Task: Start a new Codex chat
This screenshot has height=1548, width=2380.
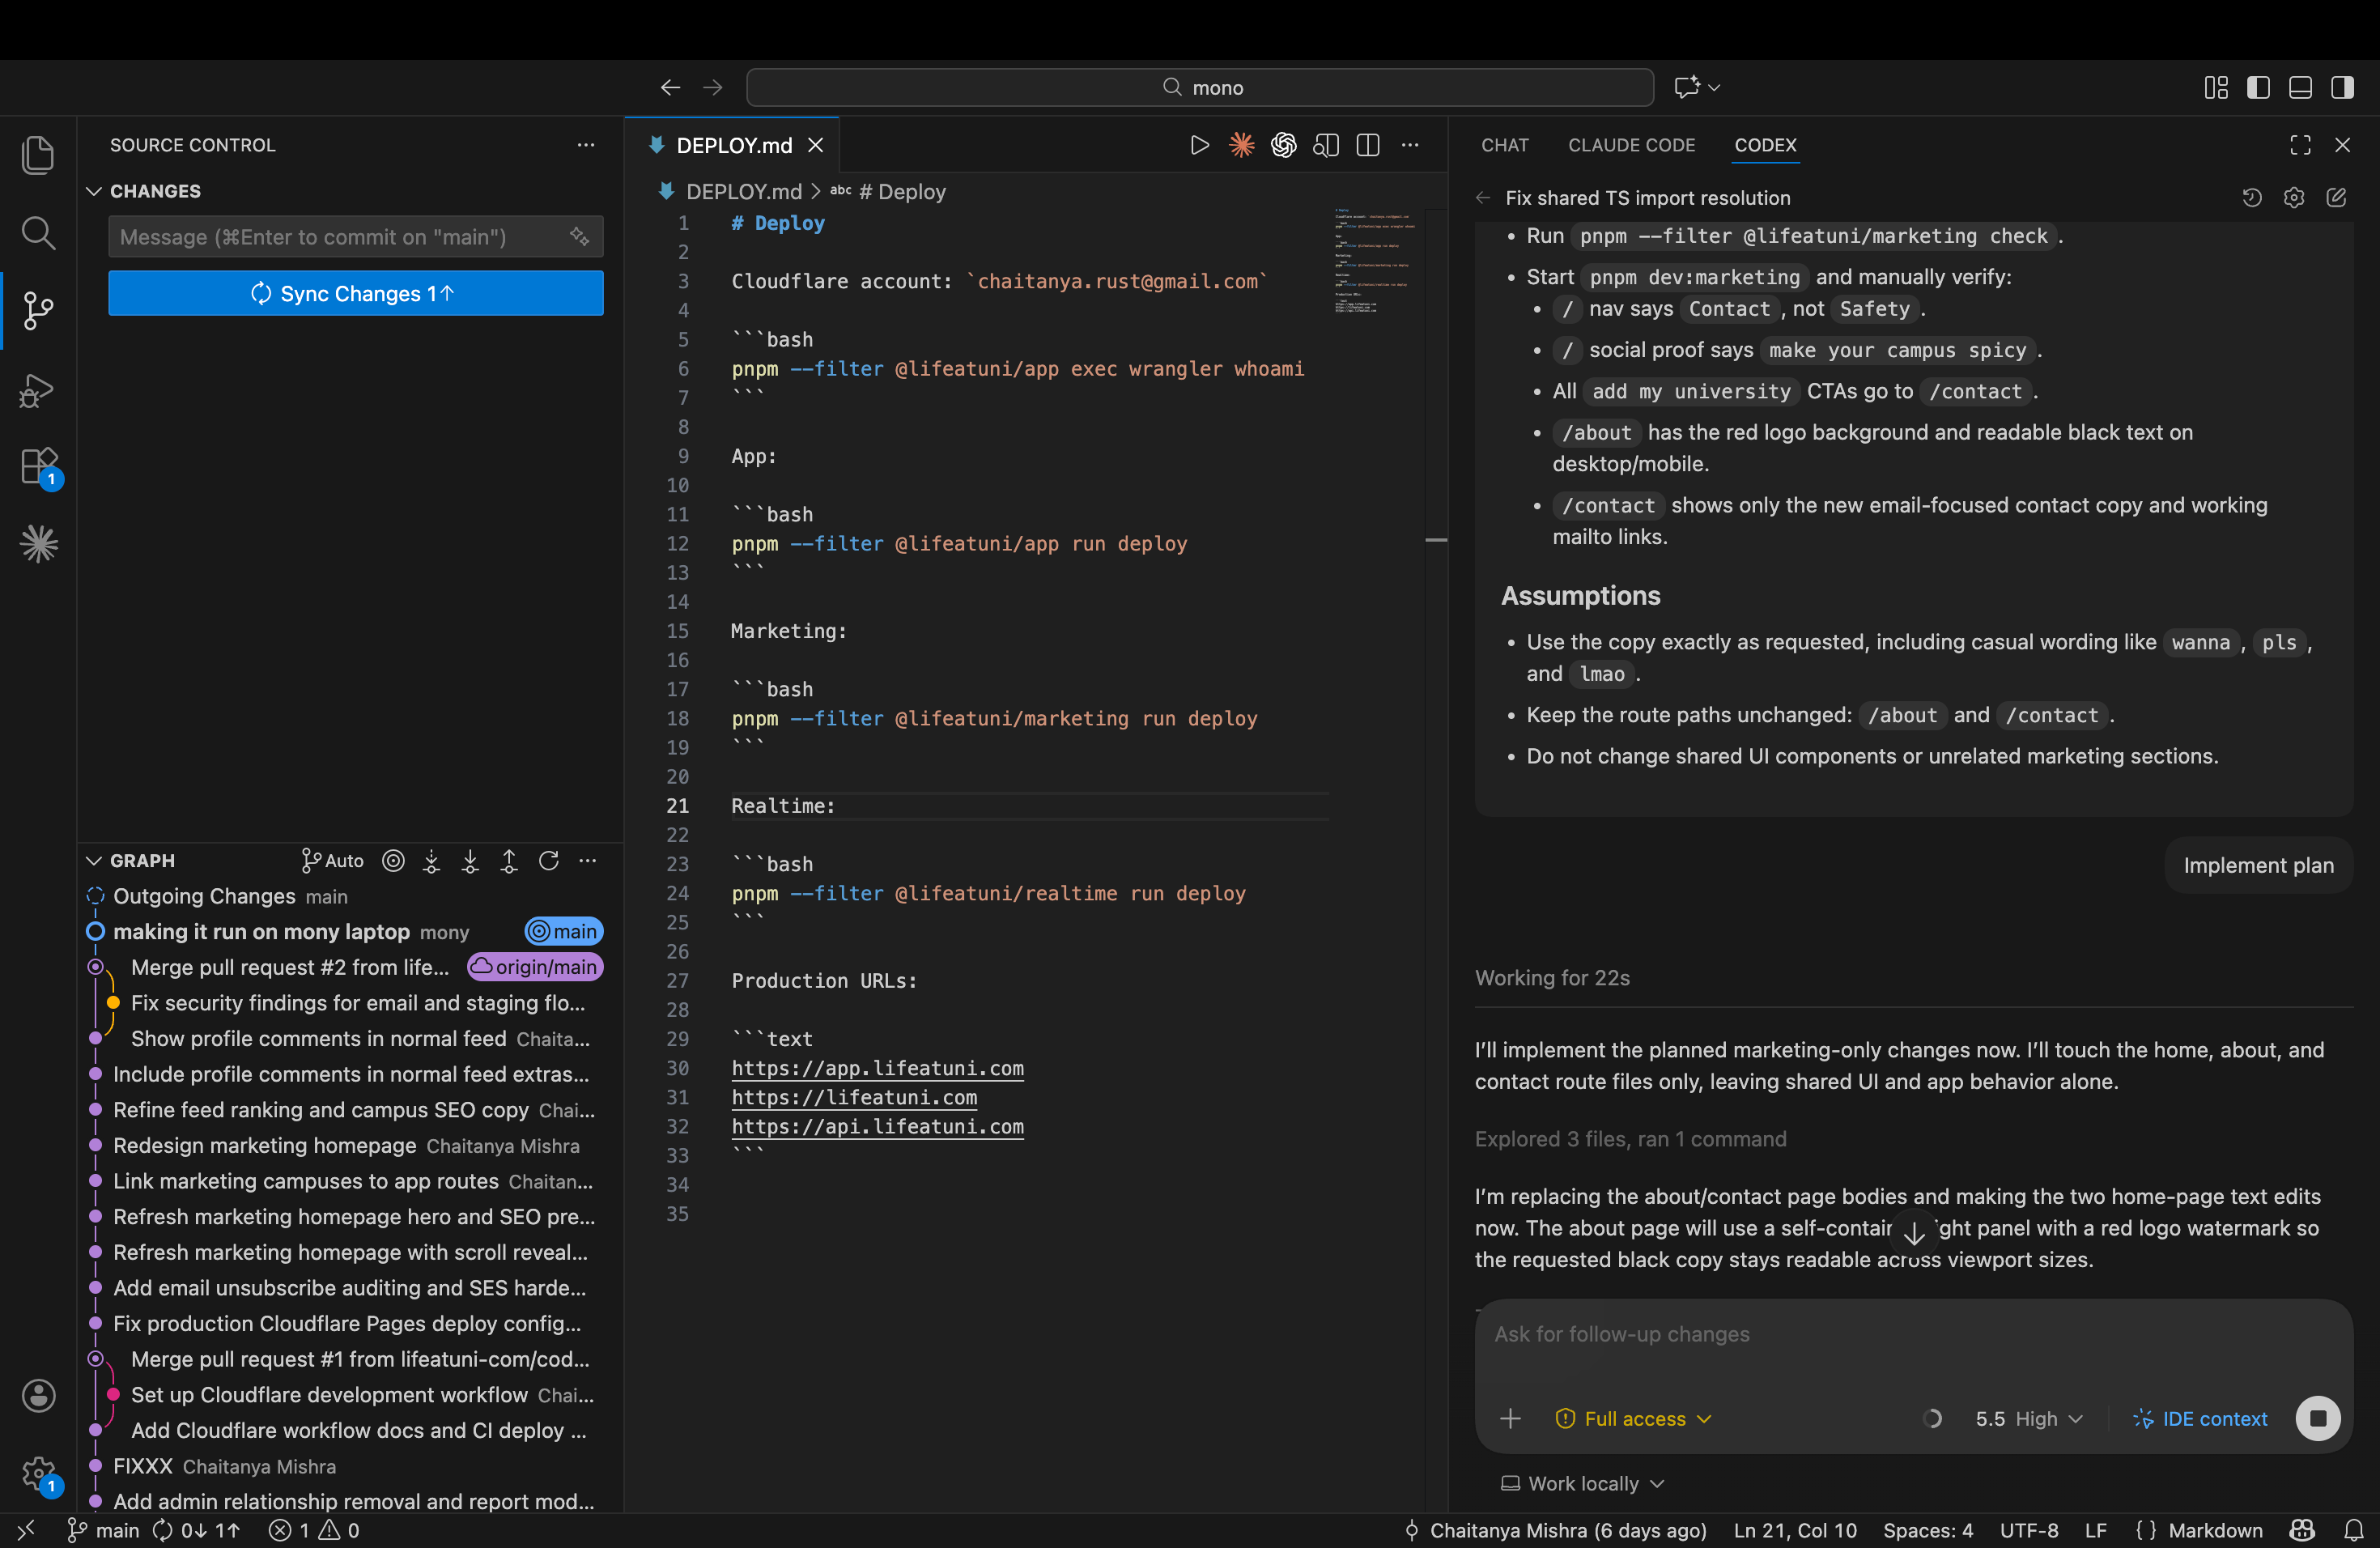Action: coord(2336,198)
